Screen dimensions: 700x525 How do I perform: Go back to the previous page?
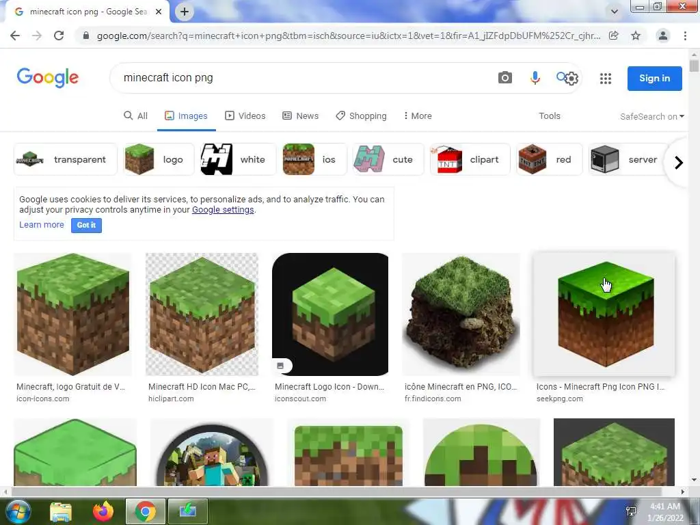click(15, 36)
